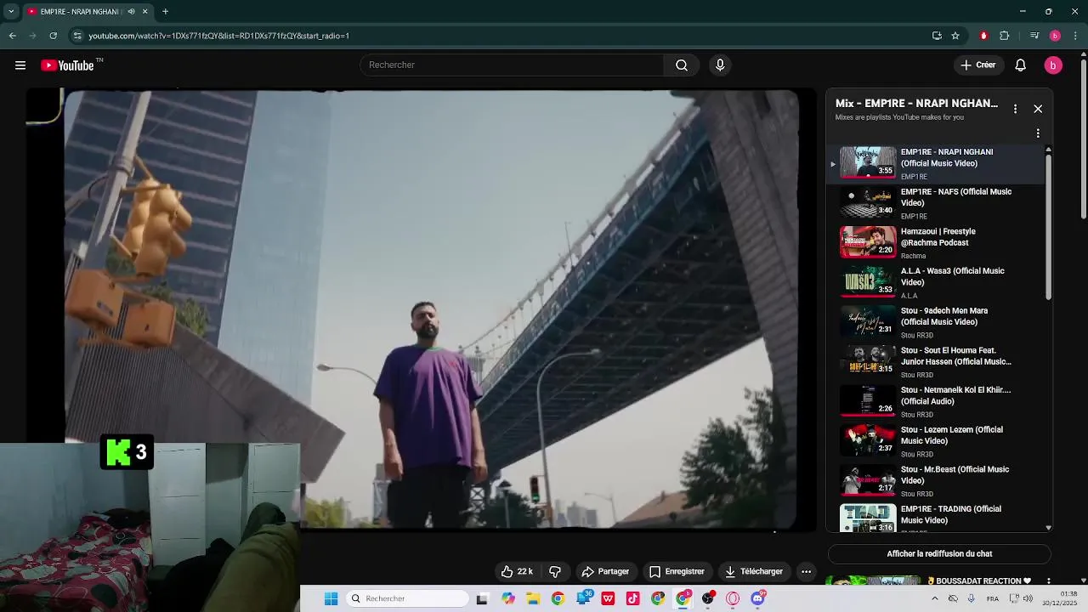Open the red ad blocker extension
This screenshot has width=1088, height=612.
pos(983,36)
